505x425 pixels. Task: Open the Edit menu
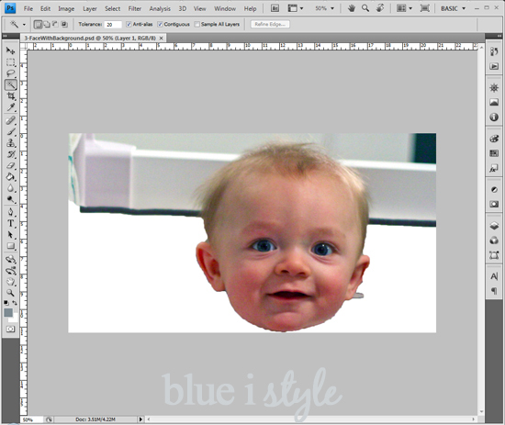pos(45,8)
